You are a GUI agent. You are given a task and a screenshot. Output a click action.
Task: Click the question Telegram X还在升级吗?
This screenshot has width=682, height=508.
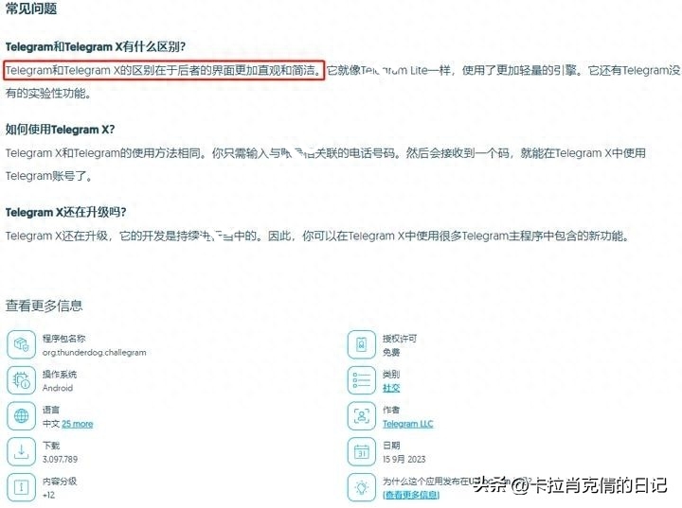tap(65, 212)
